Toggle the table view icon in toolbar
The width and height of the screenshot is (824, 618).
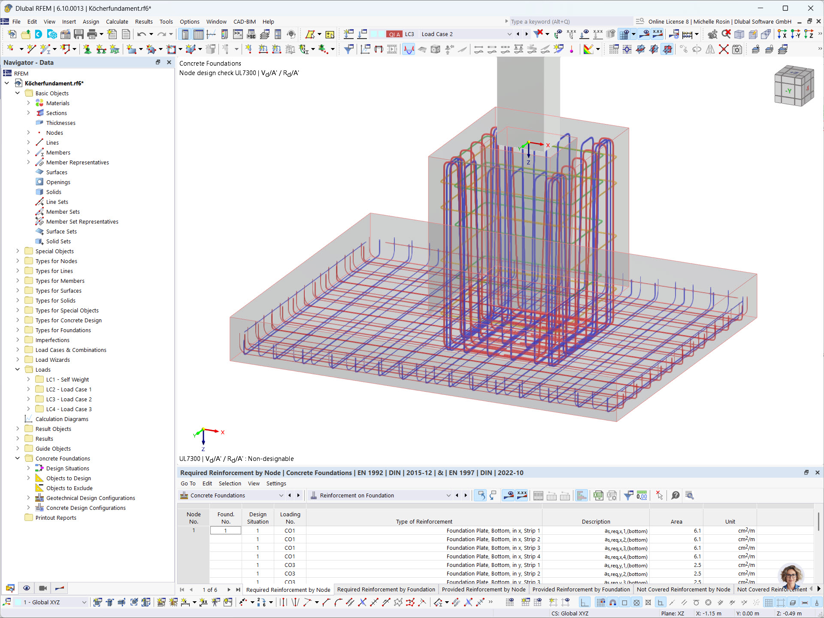pyautogui.click(x=198, y=34)
